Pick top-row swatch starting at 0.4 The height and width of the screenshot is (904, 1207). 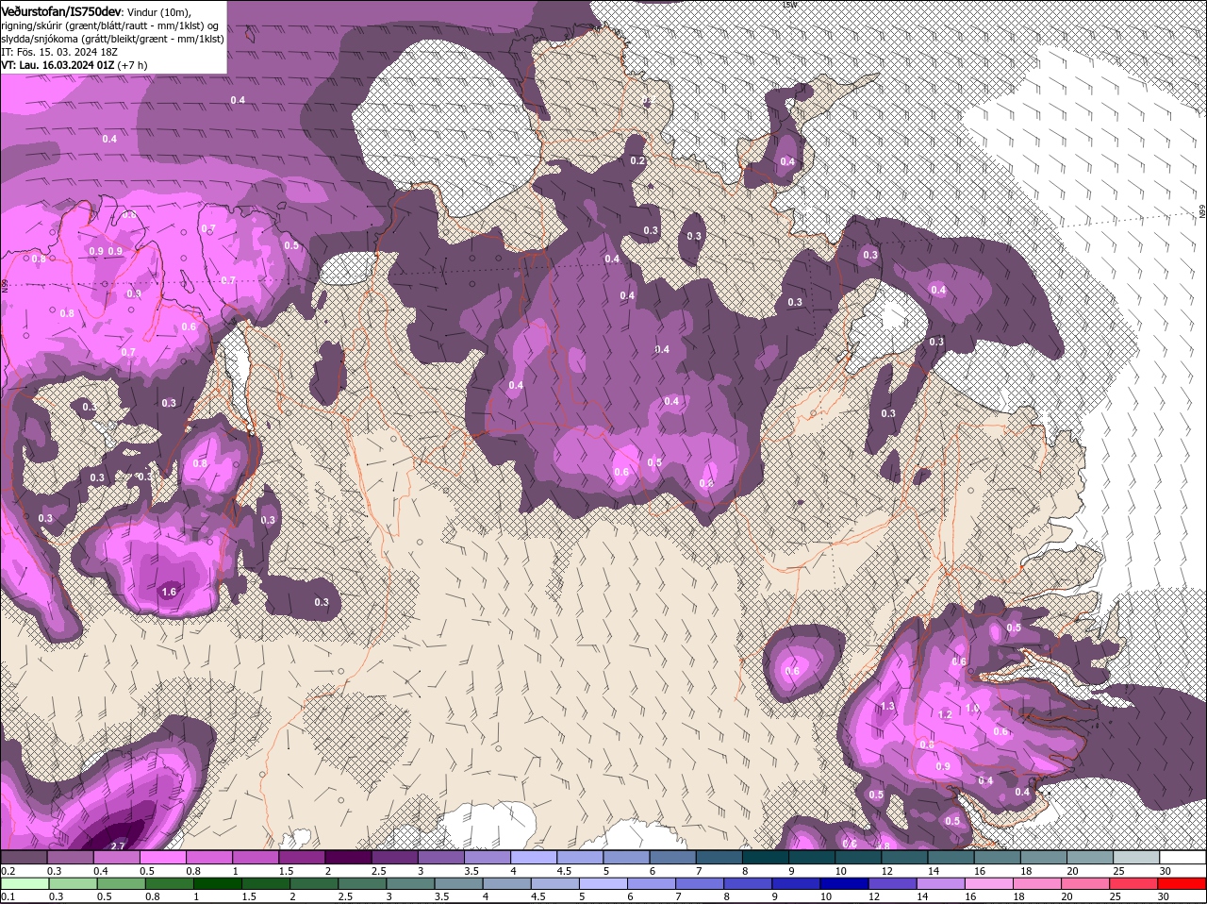(116, 857)
